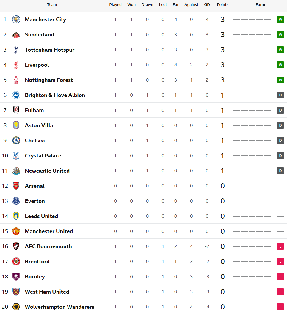287x312 pixels.
Task: Click the Form column header
Action: [260, 4]
